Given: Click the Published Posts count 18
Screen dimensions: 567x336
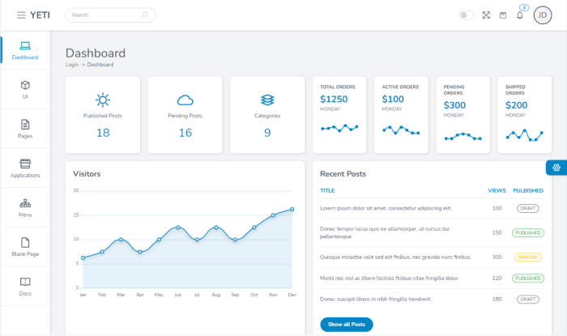Looking at the screenshot, I should pyautogui.click(x=103, y=133).
